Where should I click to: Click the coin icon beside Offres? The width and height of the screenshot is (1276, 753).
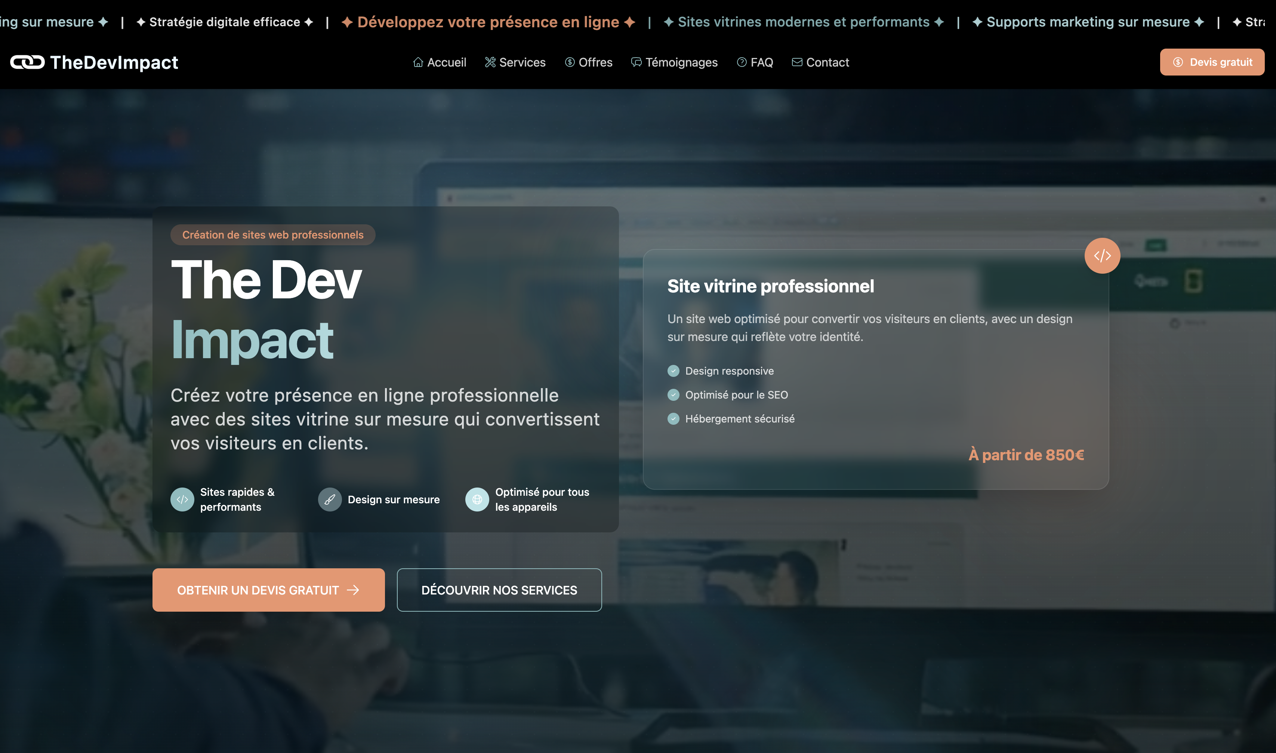tap(570, 62)
